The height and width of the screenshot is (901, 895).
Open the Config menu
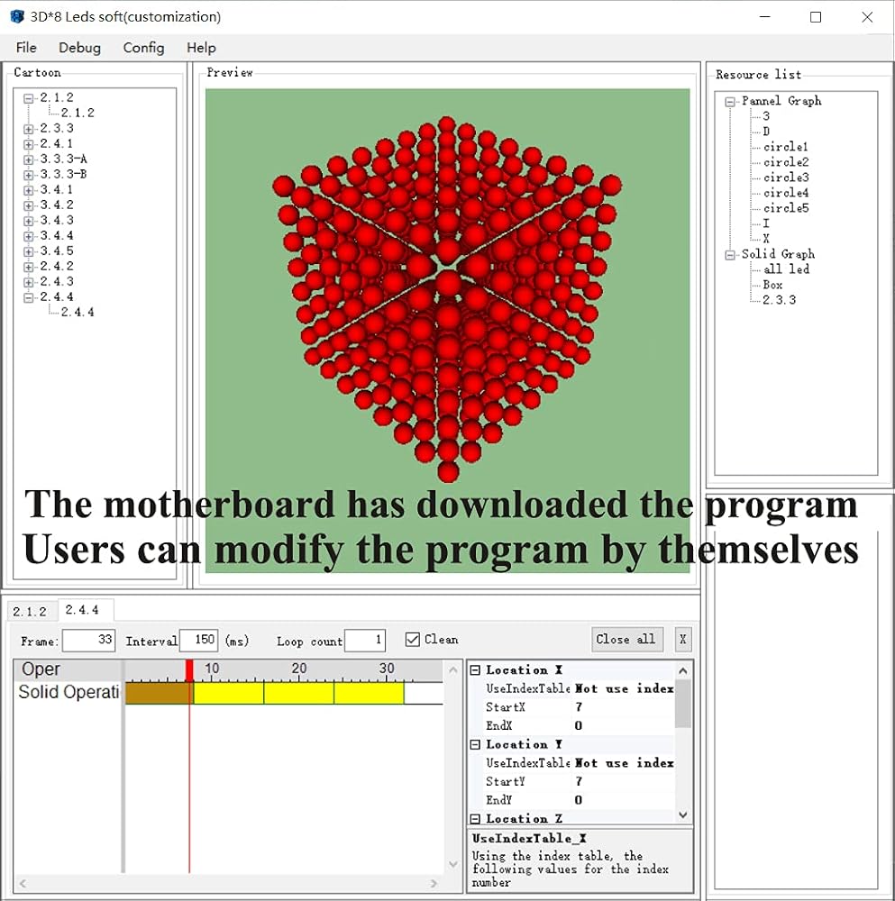coord(143,48)
